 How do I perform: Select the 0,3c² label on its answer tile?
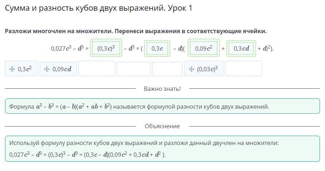click(x=27, y=69)
